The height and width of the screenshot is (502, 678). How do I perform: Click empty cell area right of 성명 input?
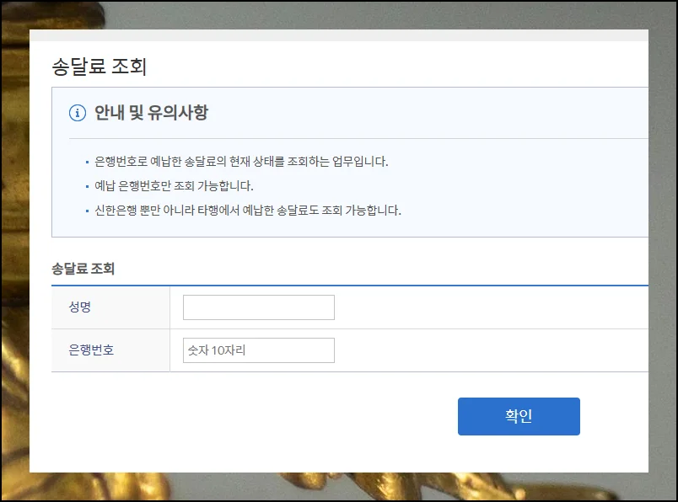pyautogui.click(x=489, y=307)
